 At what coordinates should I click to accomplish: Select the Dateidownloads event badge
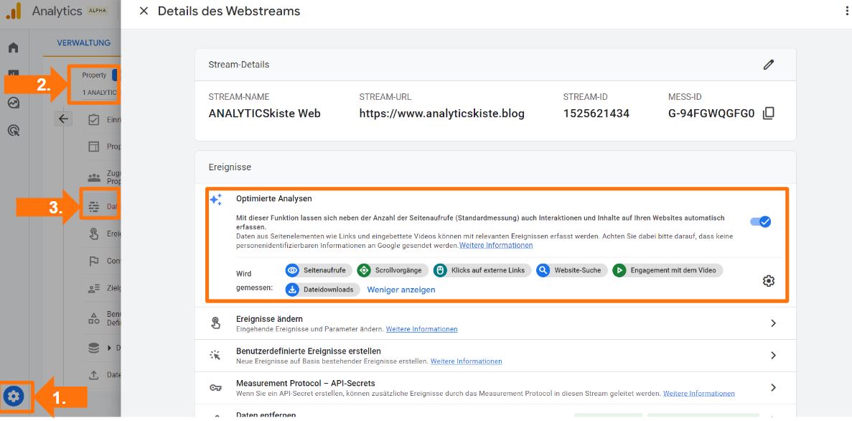click(x=322, y=290)
